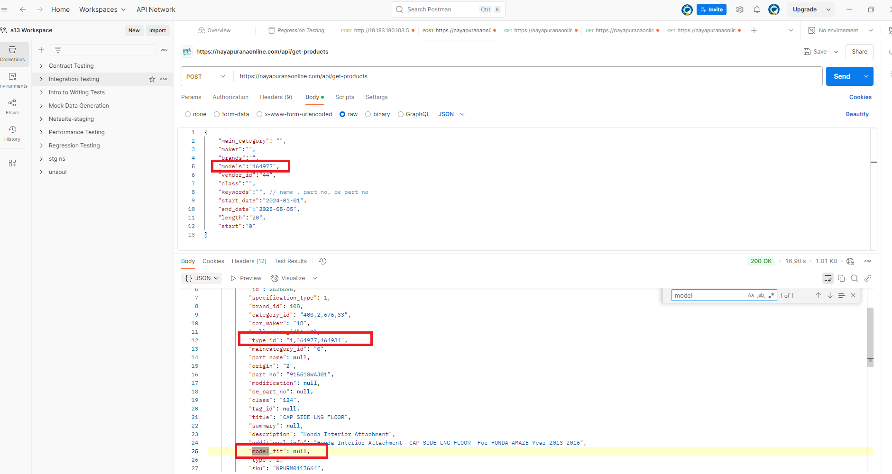Open response history clock icon
892x474 pixels.
pos(323,261)
